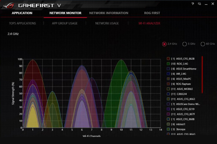Click the ASUS_CFG_862B legend color swatch
217x144 pixels.
click(x=168, y=59)
